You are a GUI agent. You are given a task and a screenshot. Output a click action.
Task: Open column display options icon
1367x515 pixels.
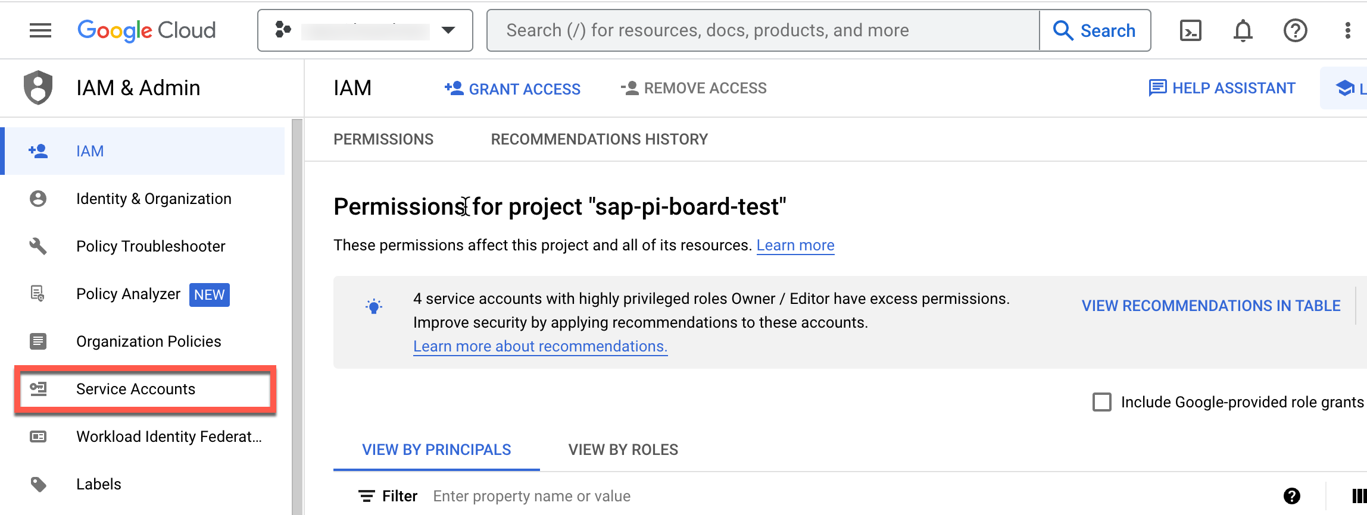pos(1359,496)
